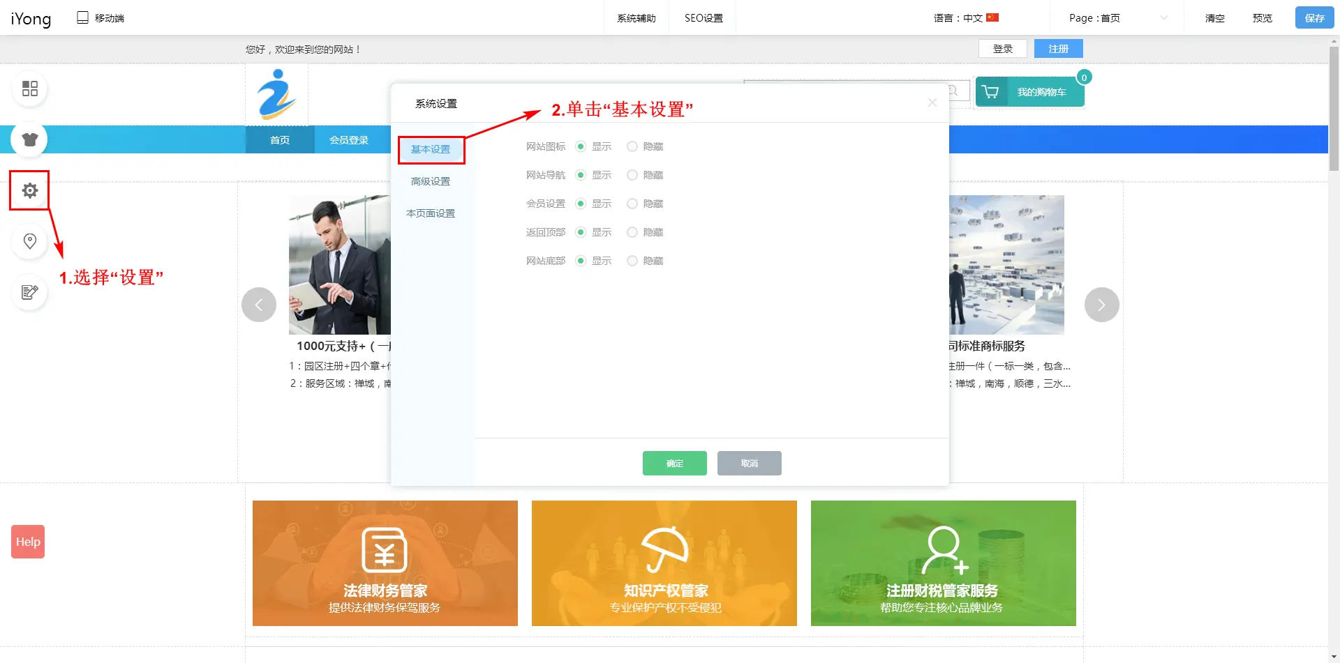The image size is (1340, 663).
Task: Click the red Help button
Action: [28, 542]
